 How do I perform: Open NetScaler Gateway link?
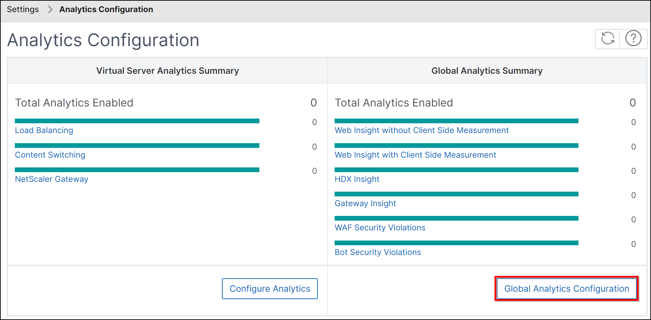52,179
